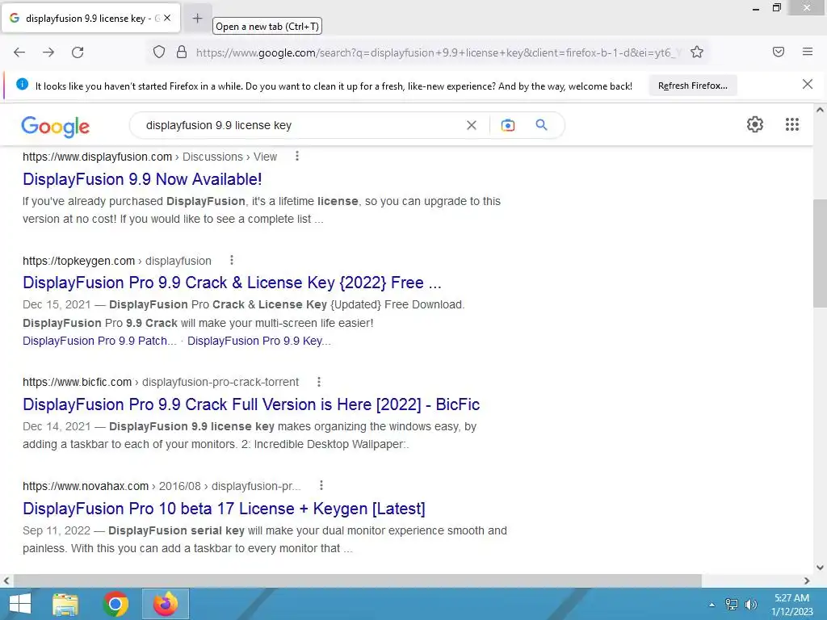Open DisplayFusion Pro 10 beta 17 Keygen result

pyautogui.click(x=224, y=509)
